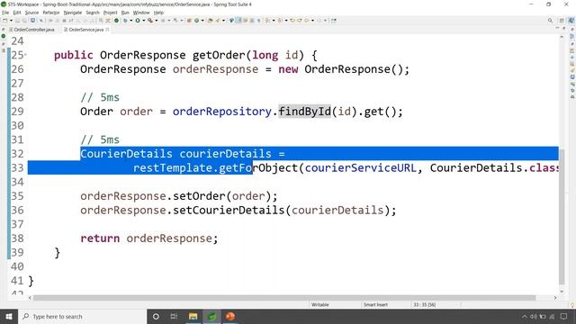Open the Search menu
The height and width of the screenshot is (324, 576).
coord(93,13)
